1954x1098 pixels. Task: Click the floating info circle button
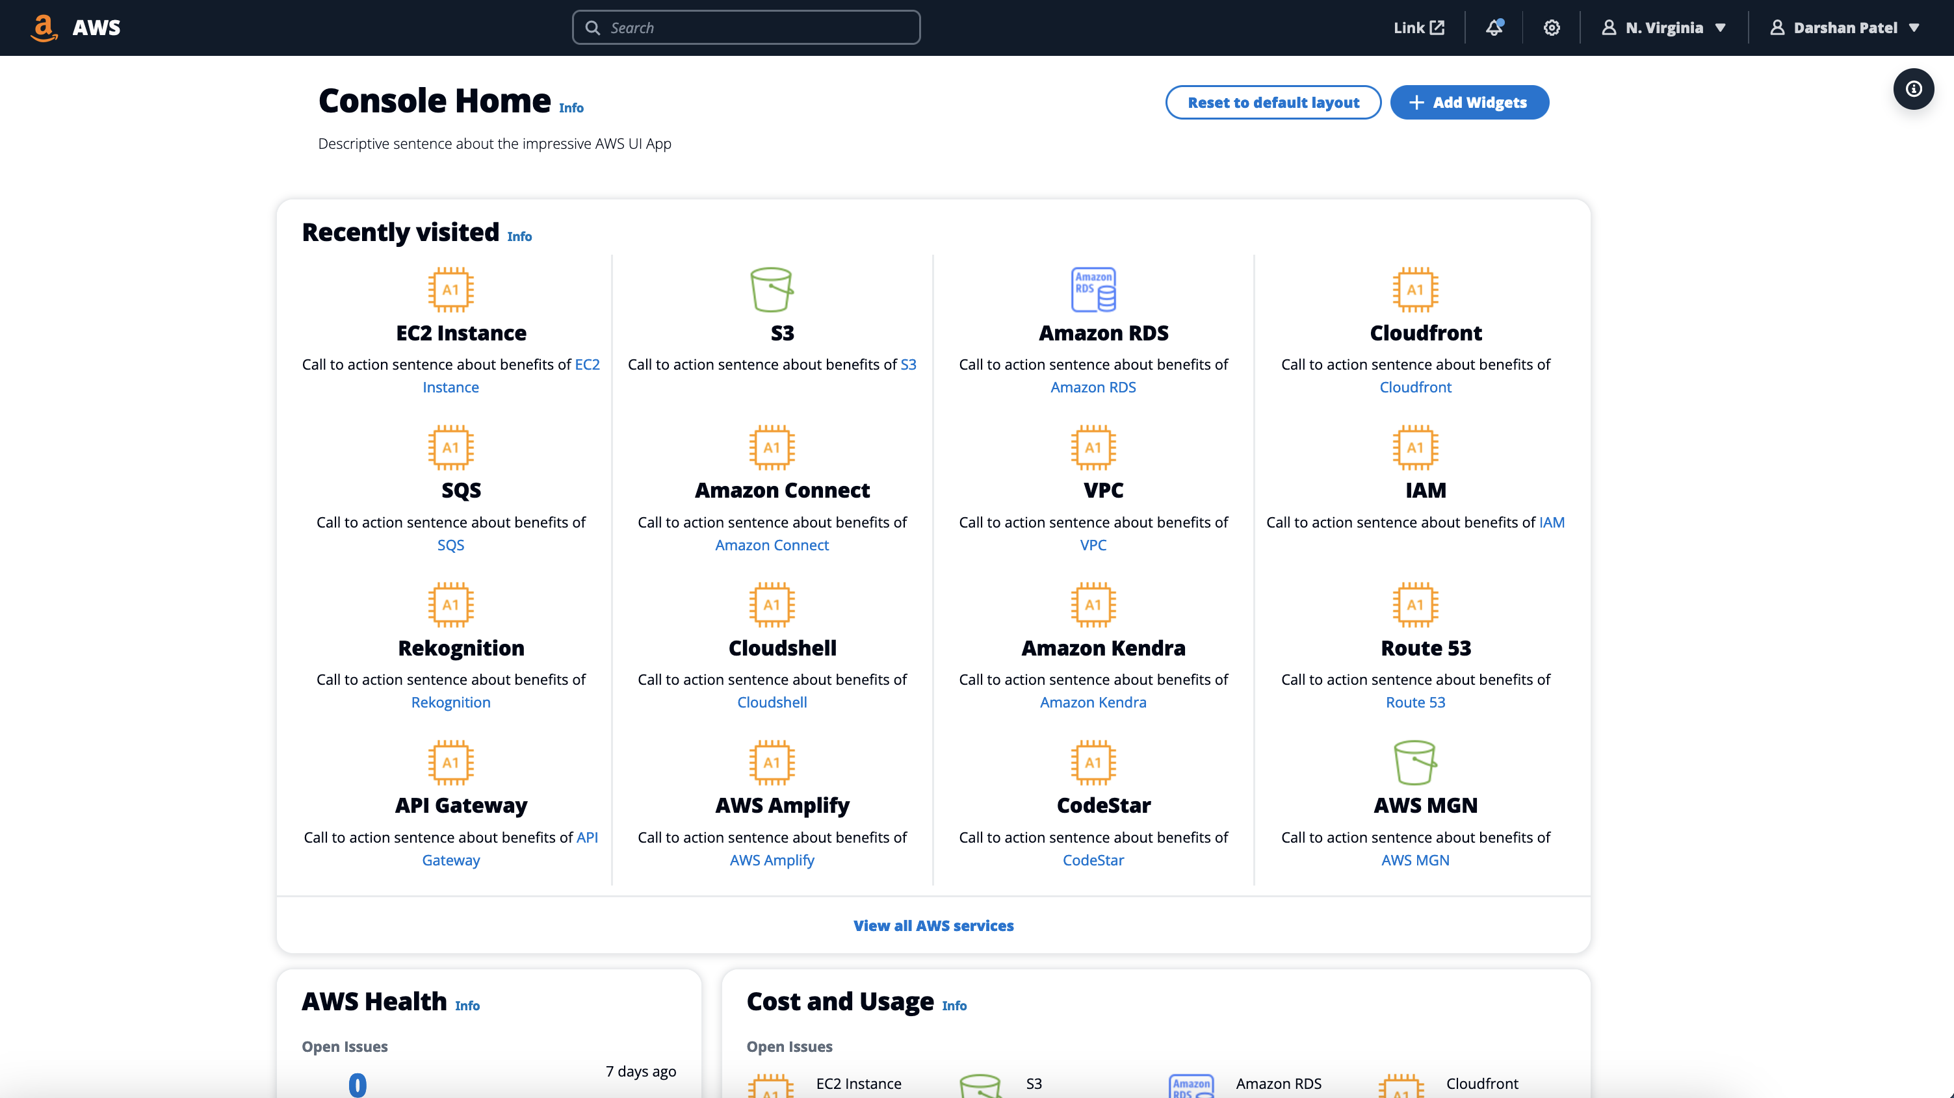tap(1914, 89)
